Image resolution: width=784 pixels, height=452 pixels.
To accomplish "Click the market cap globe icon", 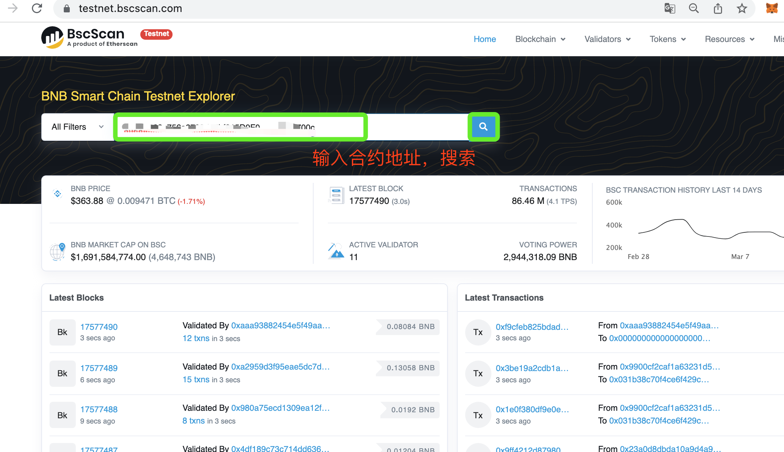I will [x=57, y=251].
